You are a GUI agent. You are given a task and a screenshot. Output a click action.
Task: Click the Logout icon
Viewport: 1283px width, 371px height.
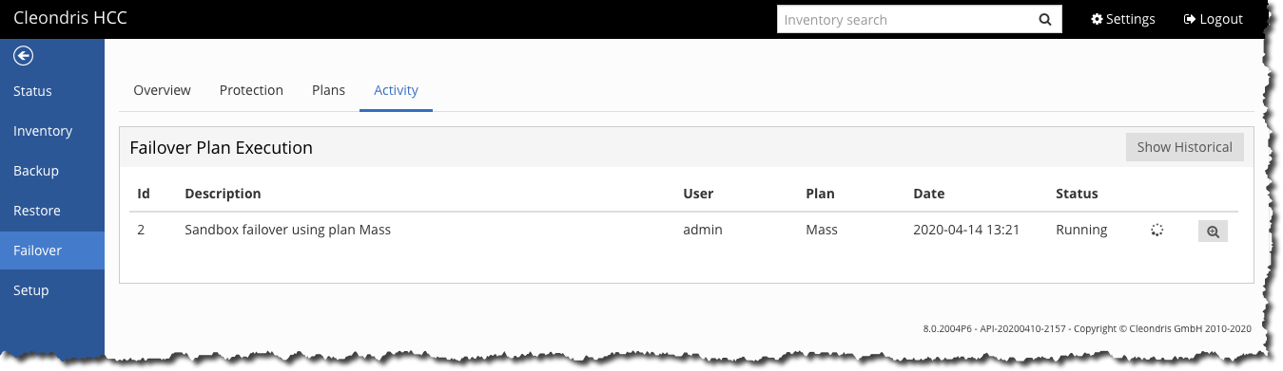tap(1190, 19)
